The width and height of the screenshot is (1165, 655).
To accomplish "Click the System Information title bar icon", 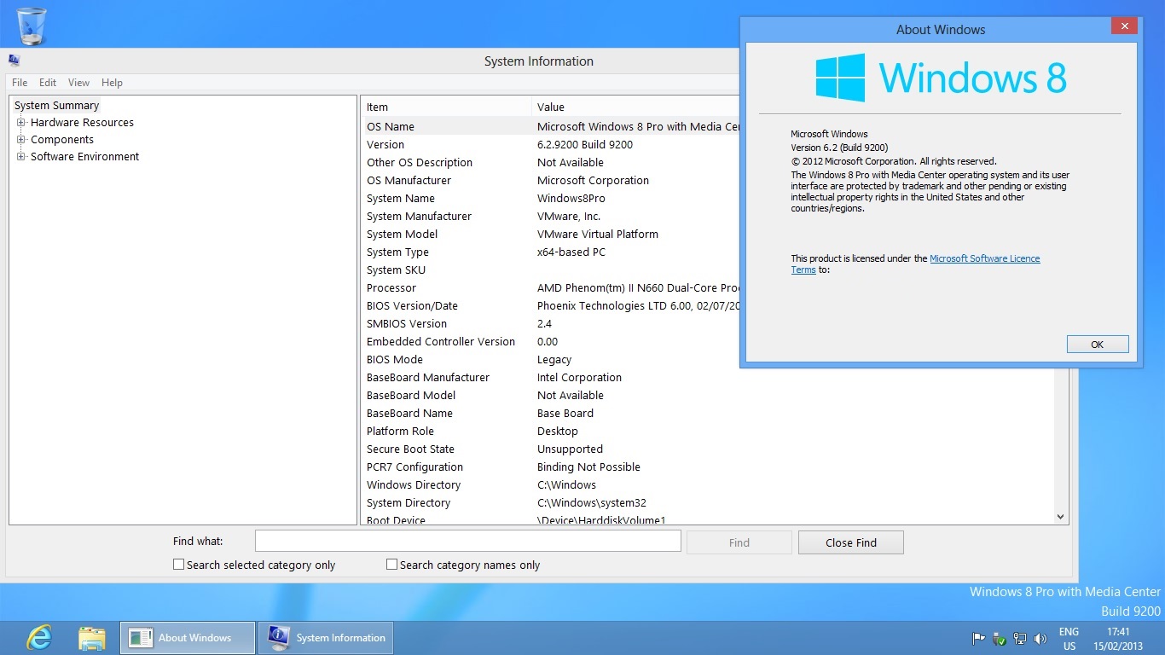I will click(14, 61).
